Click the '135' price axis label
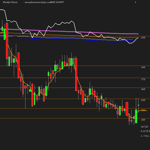This screenshot has width=150, height=150. click(x=143, y=120)
